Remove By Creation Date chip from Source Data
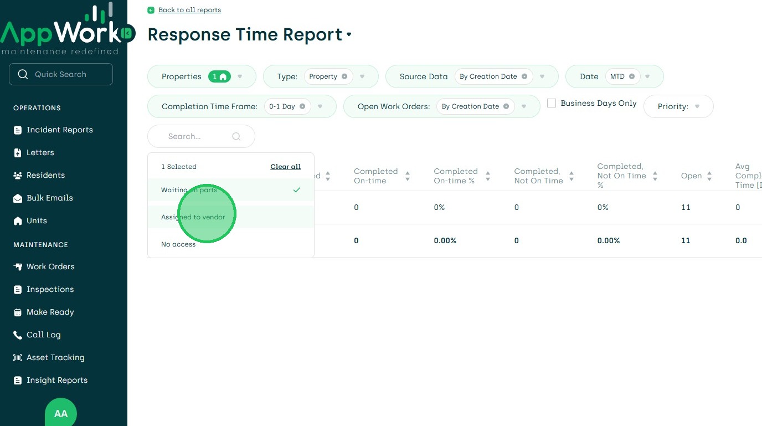 point(524,76)
